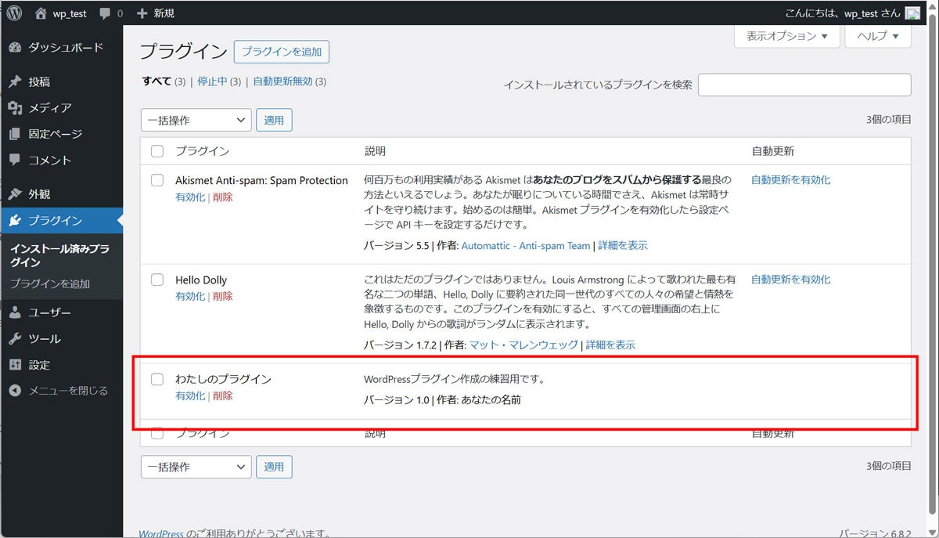Click the ユーザー person icon
The image size is (939, 538).
click(15, 312)
